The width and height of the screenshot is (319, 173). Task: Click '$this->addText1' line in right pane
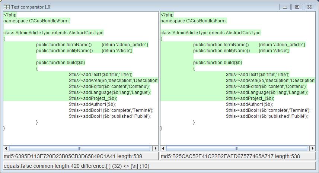coord(258,74)
